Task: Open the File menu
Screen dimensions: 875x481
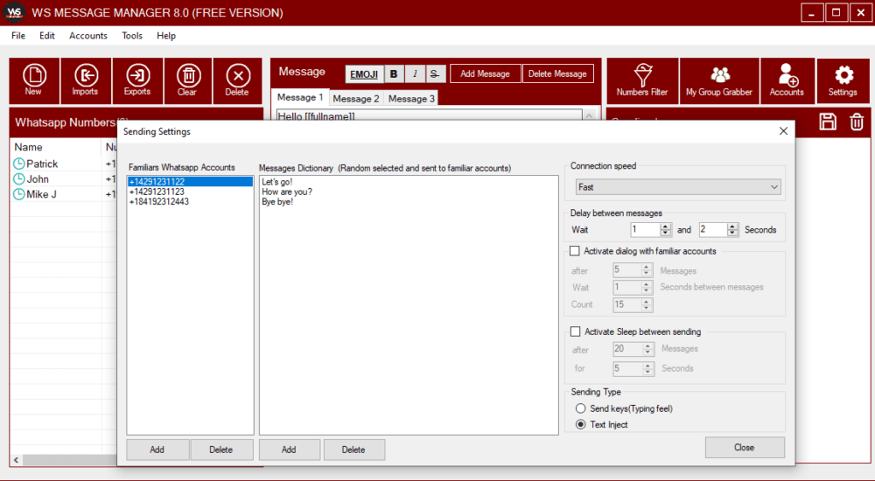Action: pyautogui.click(x=18, y=35)
